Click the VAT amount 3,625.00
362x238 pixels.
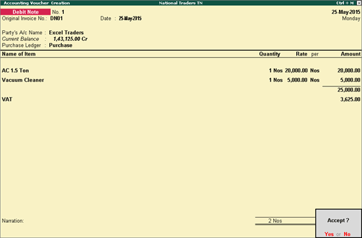[x=350, y=100]
